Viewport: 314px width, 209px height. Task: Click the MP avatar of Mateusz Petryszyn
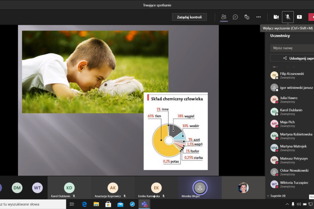[274, 160]
